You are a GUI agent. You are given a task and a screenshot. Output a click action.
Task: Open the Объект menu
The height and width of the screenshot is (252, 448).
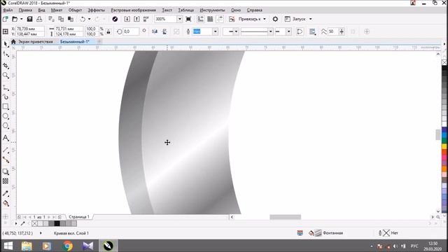(x=75, y=10)
